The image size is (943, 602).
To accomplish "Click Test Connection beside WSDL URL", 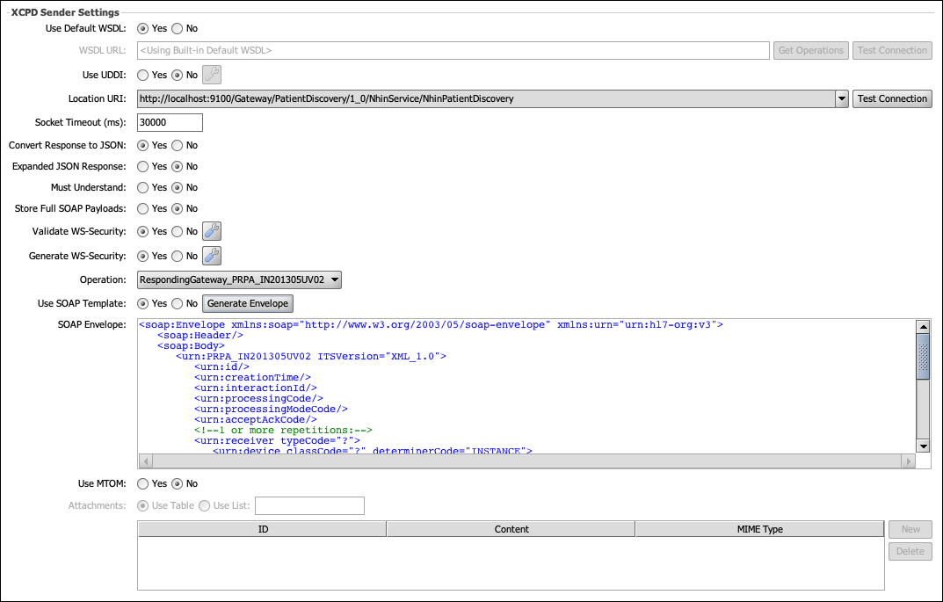I will [x=892, y=50].
